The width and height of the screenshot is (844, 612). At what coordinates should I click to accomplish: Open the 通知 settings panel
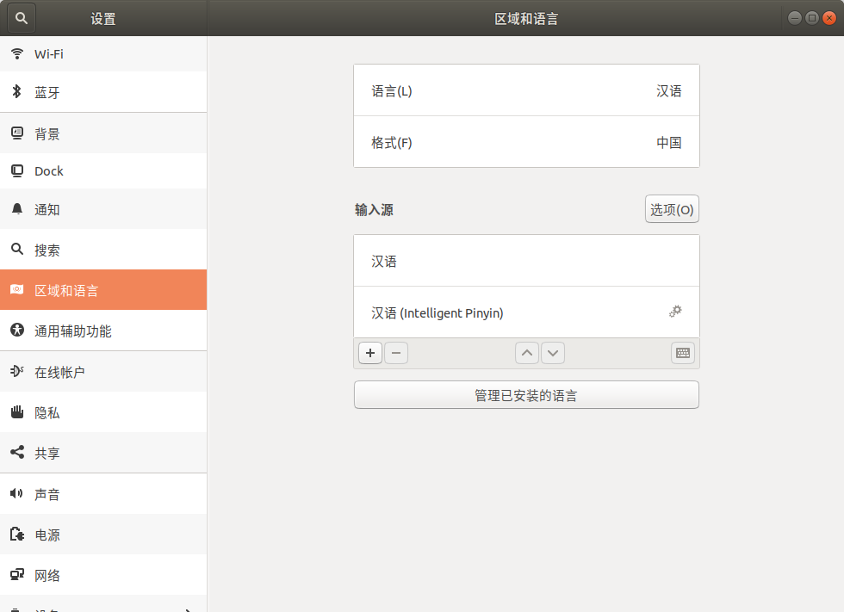(x=103, y=209)
